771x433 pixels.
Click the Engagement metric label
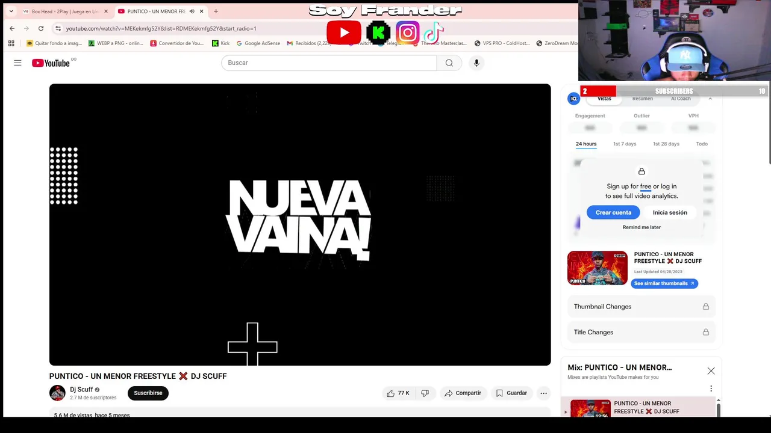point(590,115)
